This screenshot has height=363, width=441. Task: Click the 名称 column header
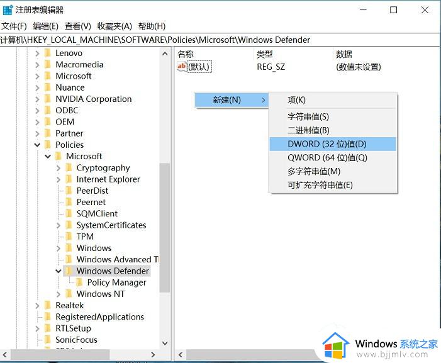click(215, 54)
